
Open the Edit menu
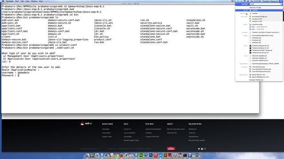(22, 1)
